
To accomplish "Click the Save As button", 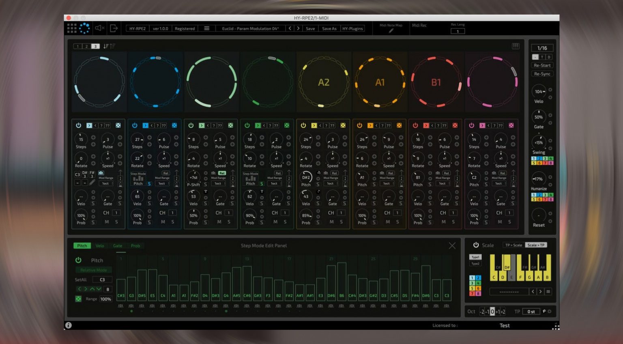I will click(x=329, y=28).
